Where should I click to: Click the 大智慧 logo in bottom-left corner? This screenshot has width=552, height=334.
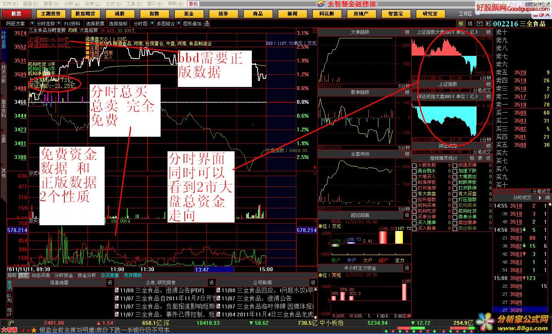9,330
